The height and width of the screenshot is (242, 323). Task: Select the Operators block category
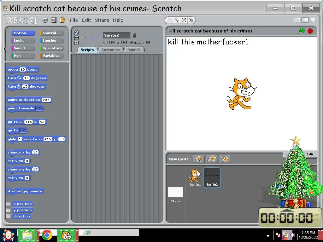pos(51,48)
